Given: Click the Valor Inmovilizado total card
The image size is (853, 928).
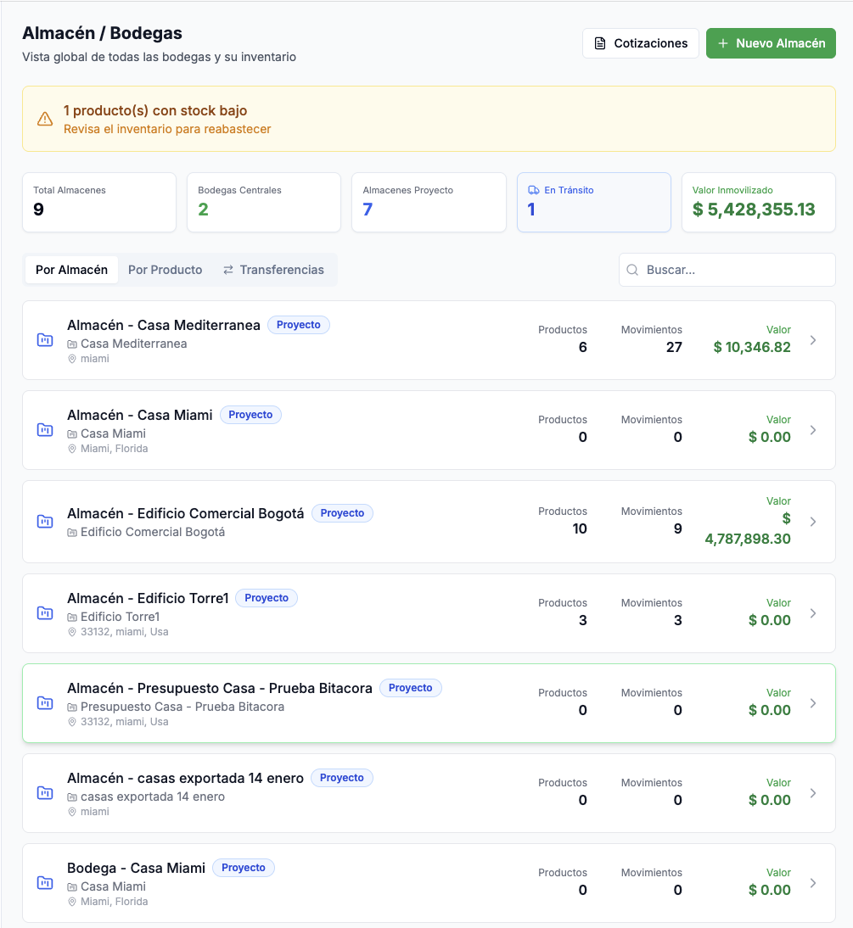Looking at the screenshot, I should coord(759,203).
